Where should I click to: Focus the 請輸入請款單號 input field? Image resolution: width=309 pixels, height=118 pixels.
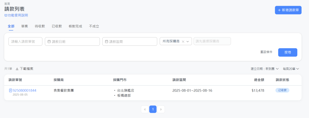[25, 42]
